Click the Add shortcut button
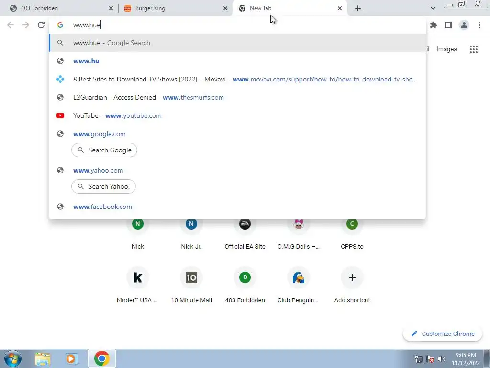 click(352, 286)
